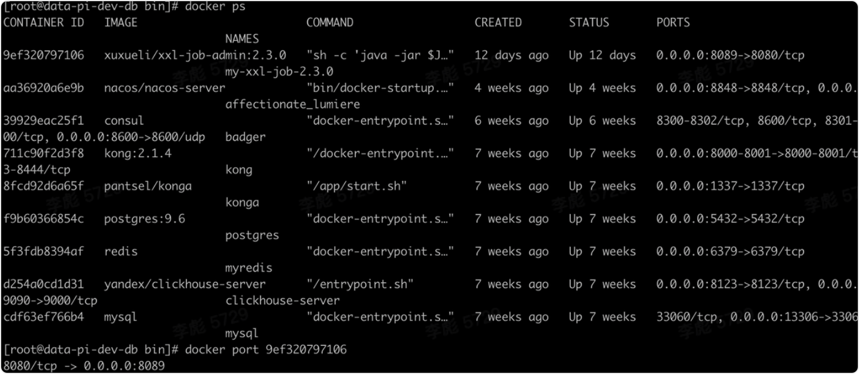Click the "/app/start.sh" command text
The image size is (859, 374).
(x=356, y=186)
